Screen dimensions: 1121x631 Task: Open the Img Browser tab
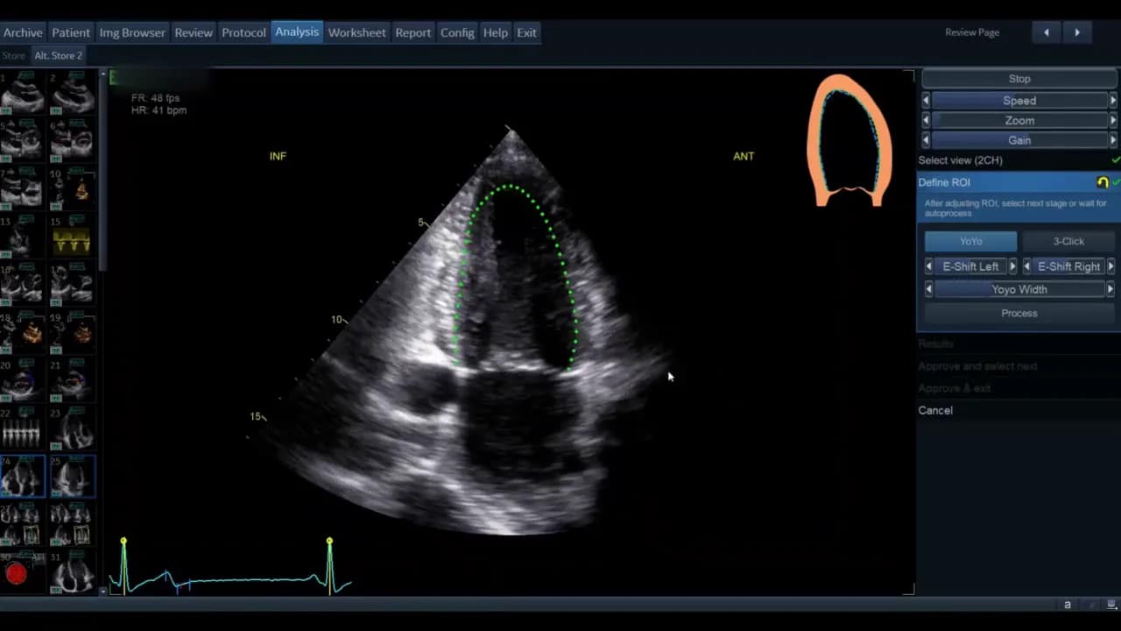click(132, 32)
